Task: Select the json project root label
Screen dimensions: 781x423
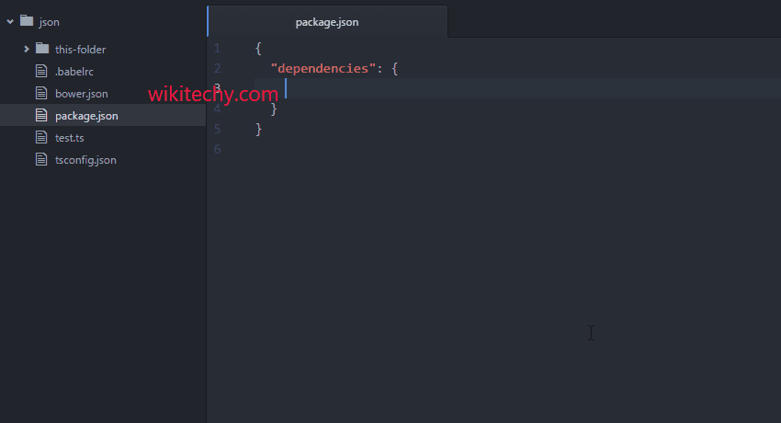Action: pyautogui.click(x=50, y=20)
